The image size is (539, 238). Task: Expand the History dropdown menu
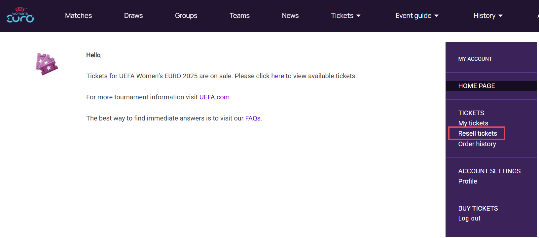488,16
